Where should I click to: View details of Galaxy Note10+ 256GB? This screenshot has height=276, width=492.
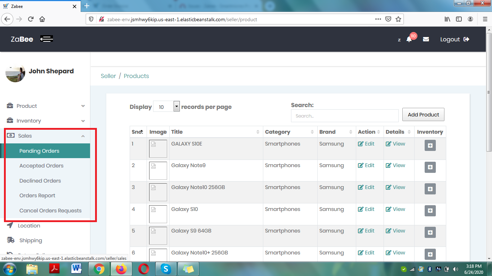[x=395, y=253]
